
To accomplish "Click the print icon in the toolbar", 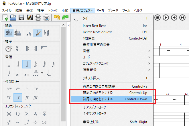I will pos(38,18).
